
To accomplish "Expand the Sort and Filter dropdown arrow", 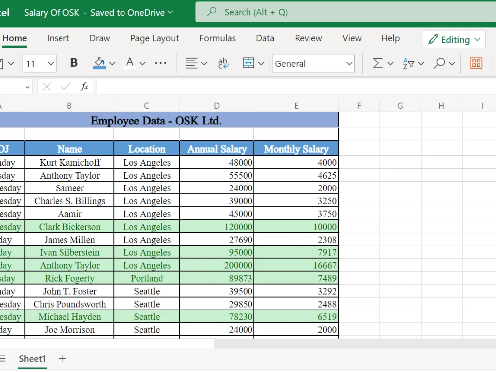I will (421, 63).
